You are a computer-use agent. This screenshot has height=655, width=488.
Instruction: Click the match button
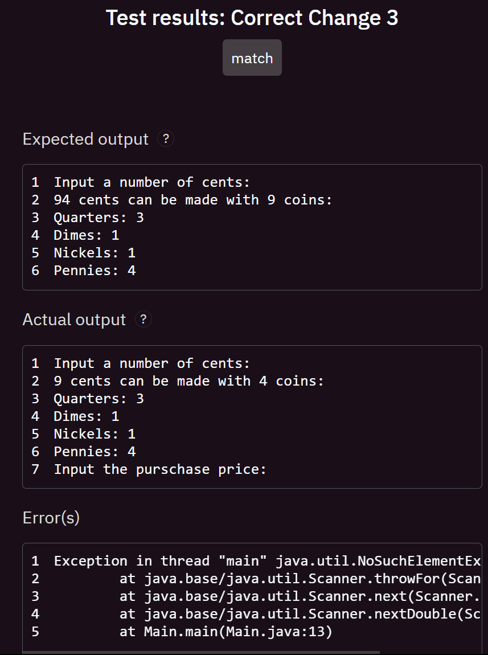252,58
